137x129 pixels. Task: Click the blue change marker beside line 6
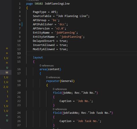point(22,24)
